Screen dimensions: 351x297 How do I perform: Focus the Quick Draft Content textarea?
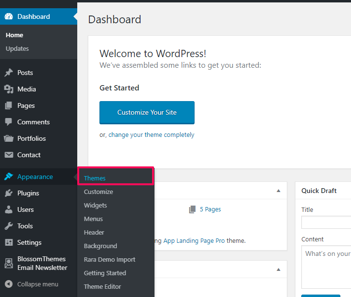coord(326,267)
